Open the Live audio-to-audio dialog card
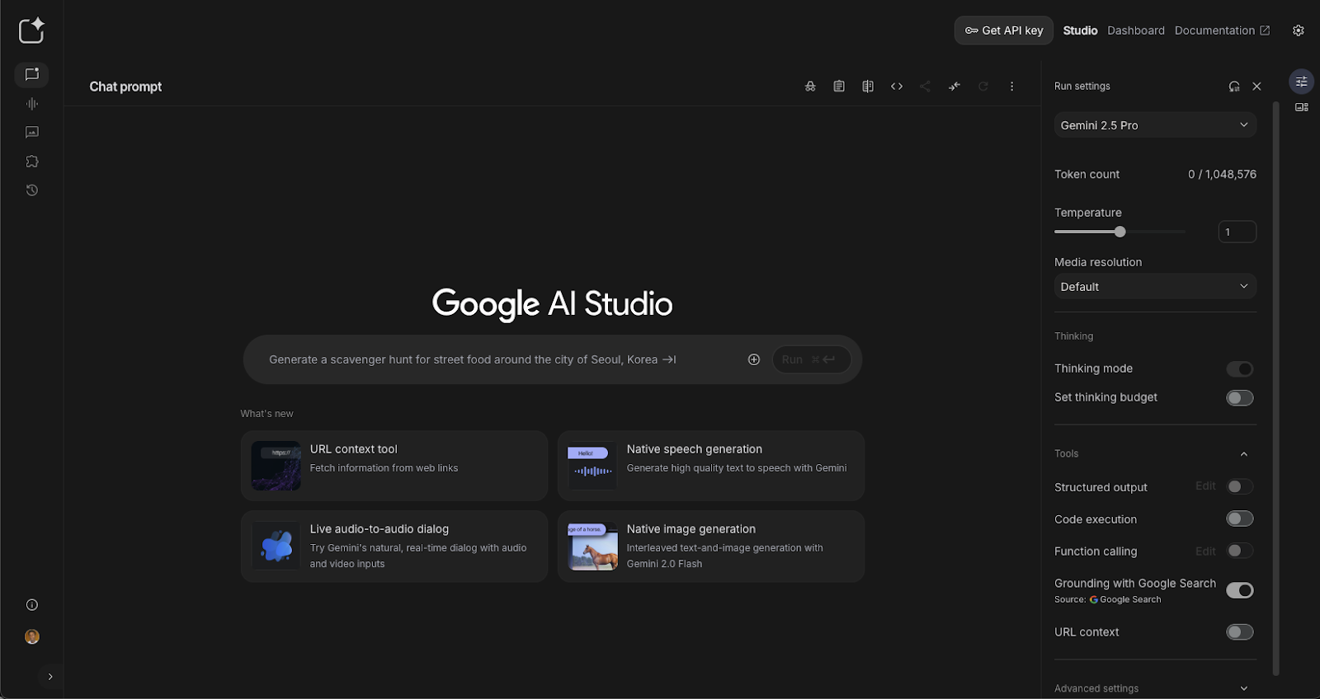Image resolution: width=1320 pixels, height=699 pixels. click(394, 547)
